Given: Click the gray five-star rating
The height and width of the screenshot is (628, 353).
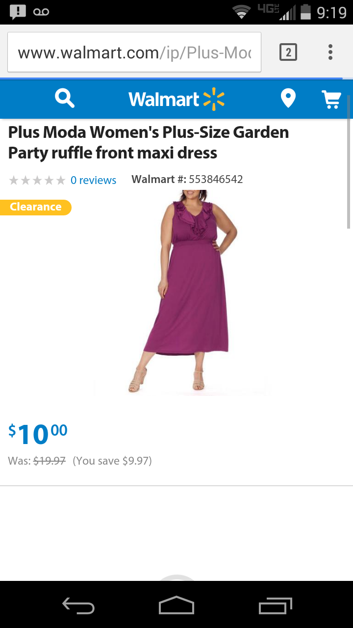Looking at the screenshot, I should [x=37, y=181].
